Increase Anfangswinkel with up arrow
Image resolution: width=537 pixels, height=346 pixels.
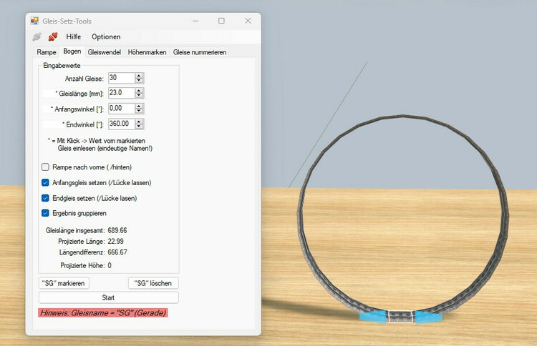(139, 107)
